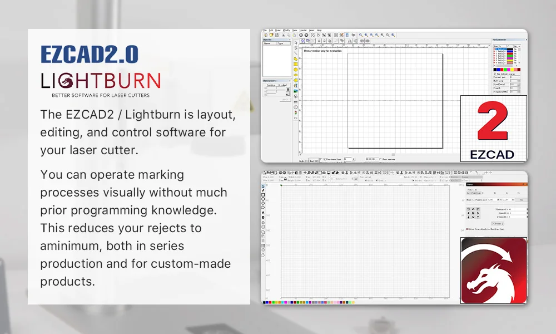The height and width of the screenshot is (334, 556).
Task: Select pen 0 Default row in pen list
Action: pyautogui.click(x=505, y=49)
